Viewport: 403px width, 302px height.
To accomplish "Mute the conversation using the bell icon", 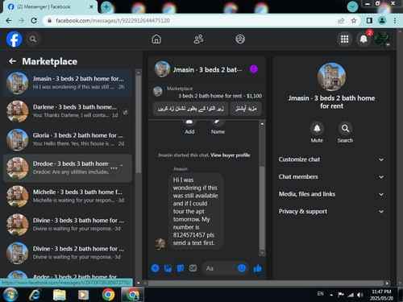I will pyautogui.click(x=317, y=129).
